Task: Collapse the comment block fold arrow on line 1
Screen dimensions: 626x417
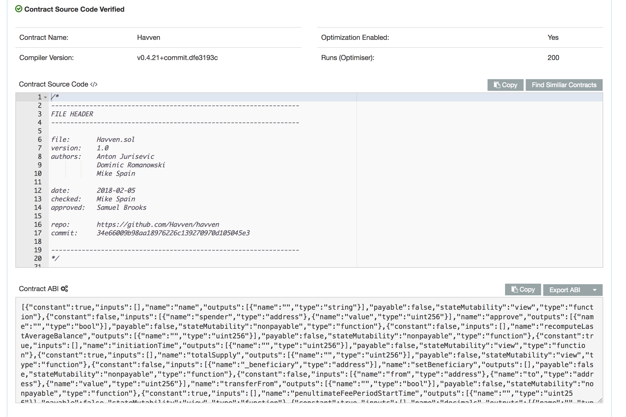Action: 45,97
